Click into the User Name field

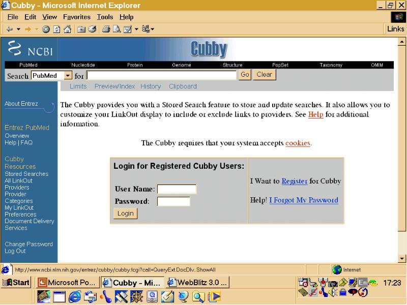177,189
